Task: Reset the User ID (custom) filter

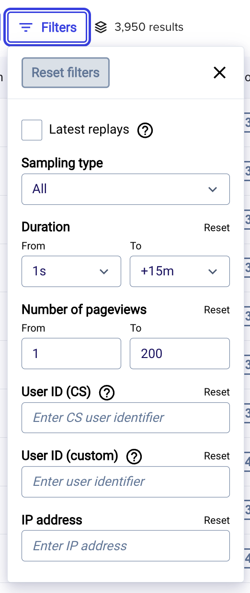Action: pos(217,456)
